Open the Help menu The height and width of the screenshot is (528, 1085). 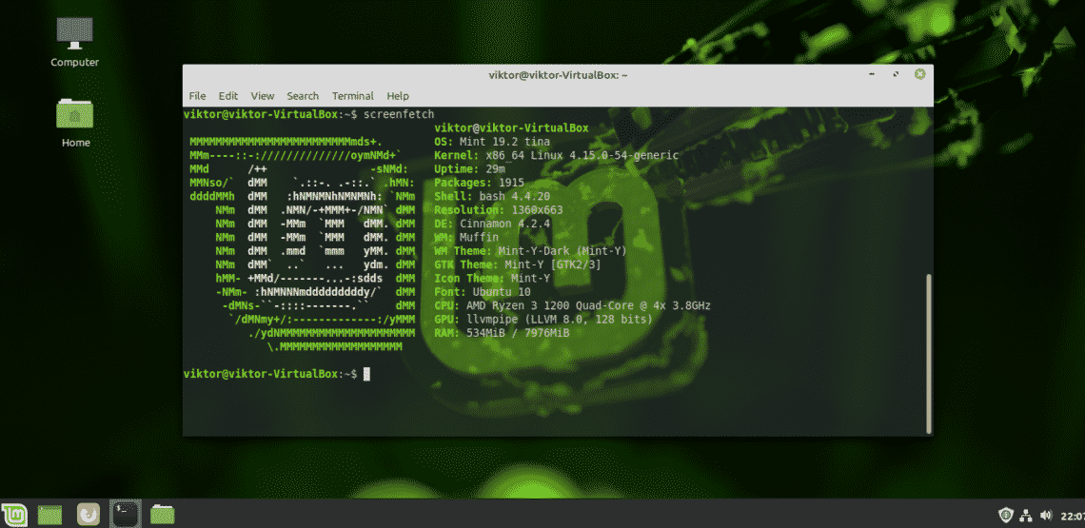(398, 96)
